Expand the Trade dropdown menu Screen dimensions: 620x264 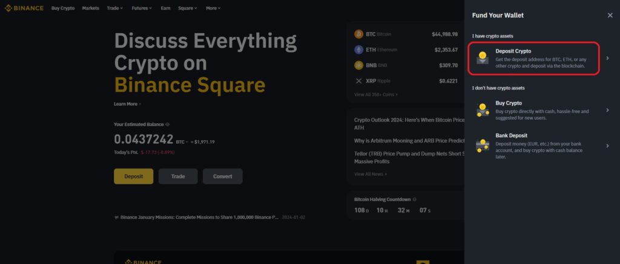(x=114, y=8)
